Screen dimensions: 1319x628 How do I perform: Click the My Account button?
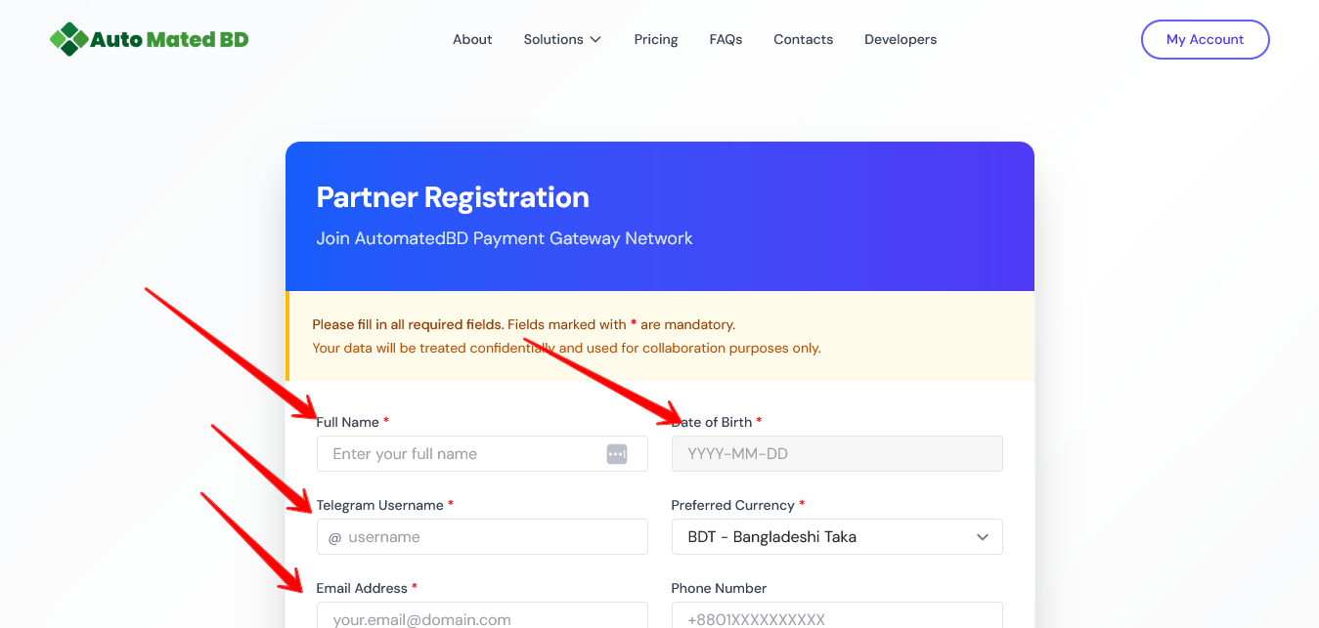click(x=1205, y=40)
